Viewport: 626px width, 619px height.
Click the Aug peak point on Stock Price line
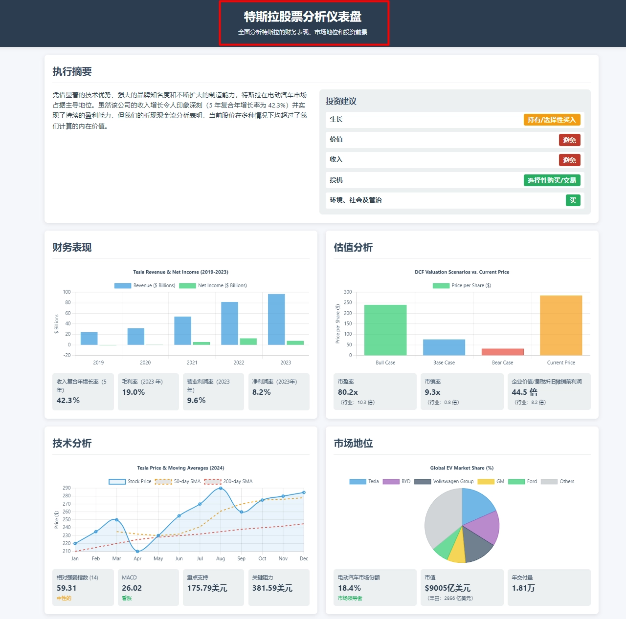coord(221,488)
